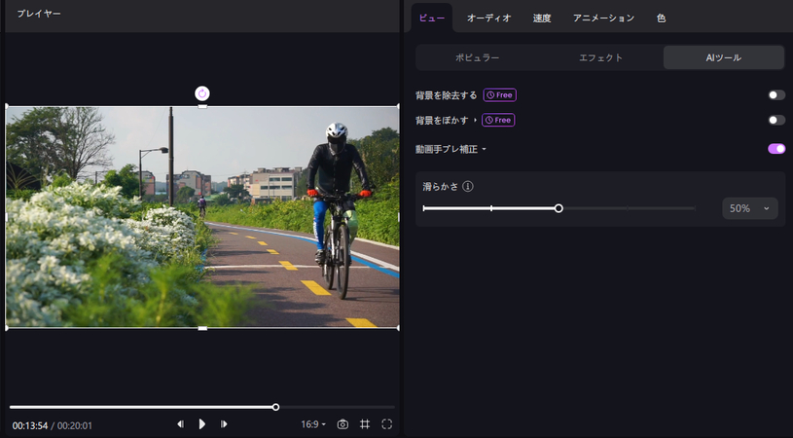Viewport: 793px width, 438px height.
Task: Open the アニメーション tab
Action: (603, 18)
